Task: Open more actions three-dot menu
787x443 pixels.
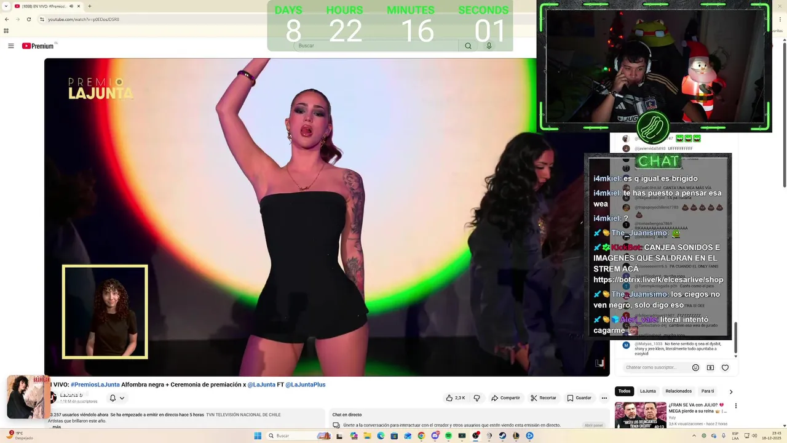Action: 604,398
